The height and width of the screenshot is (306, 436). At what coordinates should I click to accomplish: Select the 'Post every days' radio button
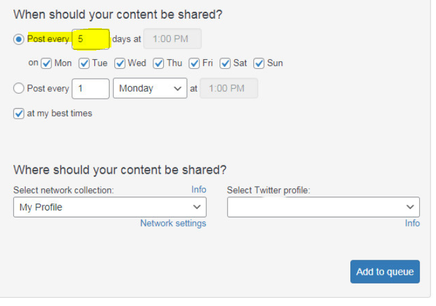(x=19, y=39)
